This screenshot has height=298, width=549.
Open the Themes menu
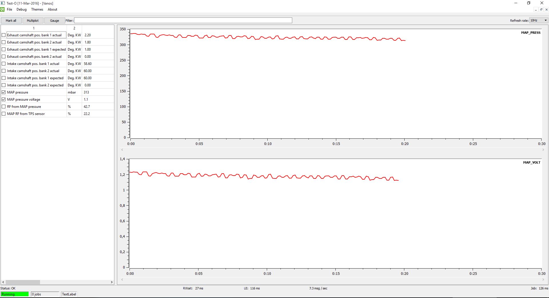37,9
